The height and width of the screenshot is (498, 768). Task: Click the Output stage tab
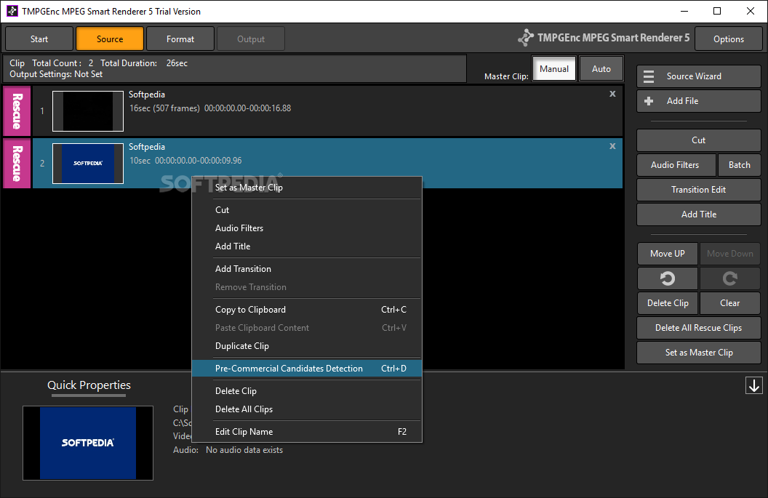point(251,39)
